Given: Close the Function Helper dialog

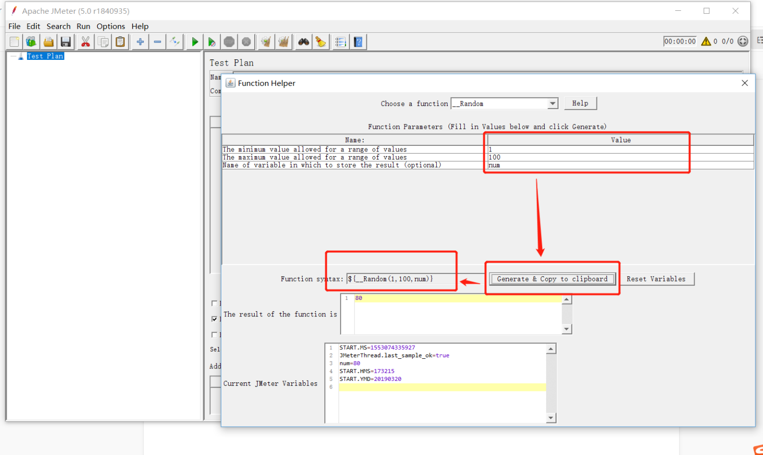Looking at the screenshot, I should tap(745, 83).
